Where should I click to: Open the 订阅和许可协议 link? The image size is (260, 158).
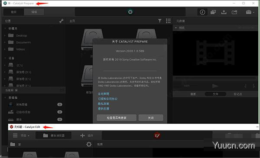point(107,99)
